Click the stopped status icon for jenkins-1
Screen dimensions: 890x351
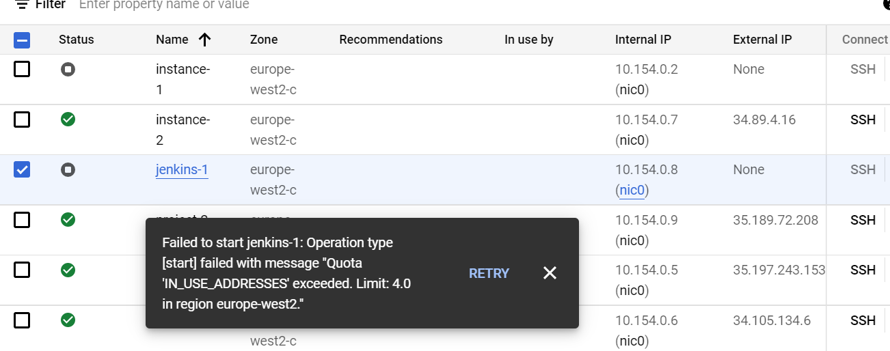[68, 169]
